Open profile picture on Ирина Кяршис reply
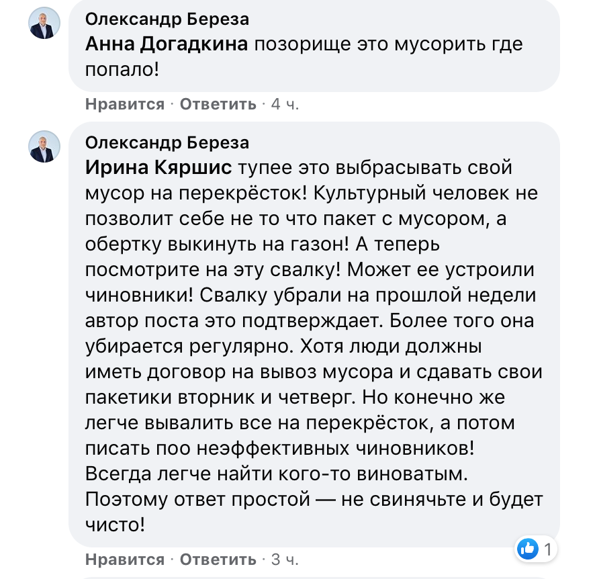 click(x=45, y=146)
